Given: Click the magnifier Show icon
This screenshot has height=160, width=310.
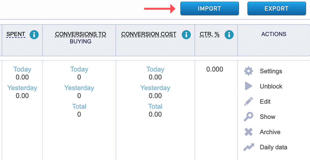Looking at the screenshot, I should tap(248, 117).
